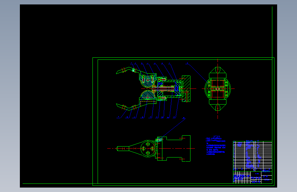Click the narrow finger stub in plan view
Screen dimensions: 297x192
[x=123, y=148]
